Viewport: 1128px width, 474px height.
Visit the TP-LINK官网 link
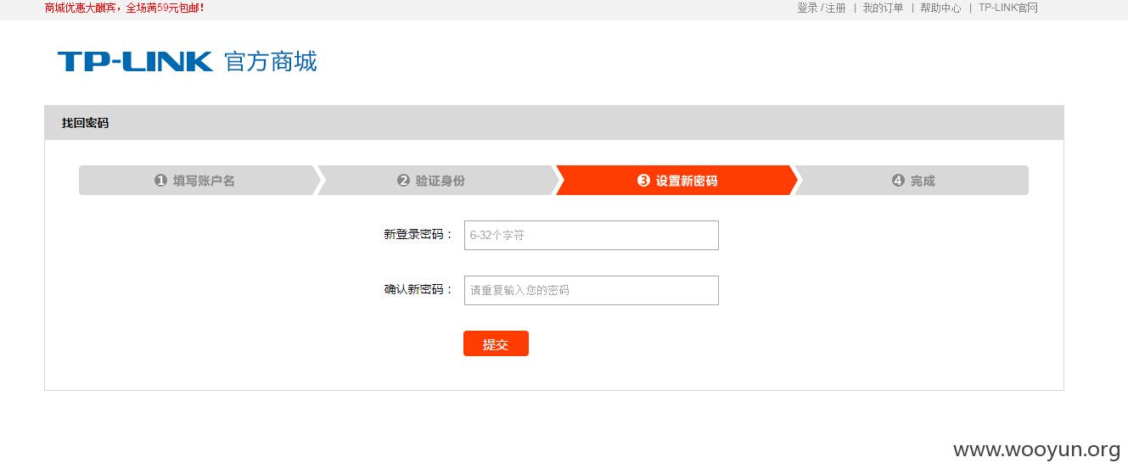point(1008,8)
